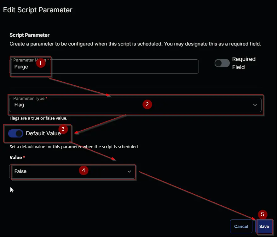This screenshot has height=237, width=277.
Task: Click the red annotation circle numbered 2
Action: pos(147,104)
